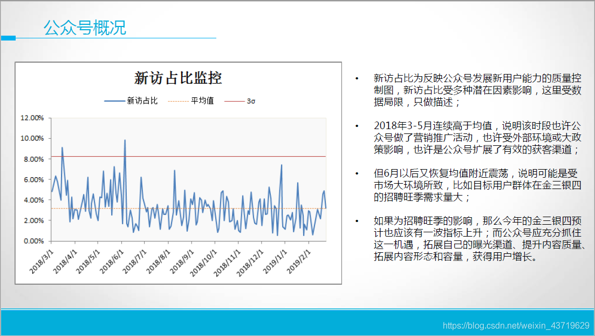Screen dimensions: 595x336
Task: Click the 2018/12/1 x-axis date
Action: pos(250,263)
